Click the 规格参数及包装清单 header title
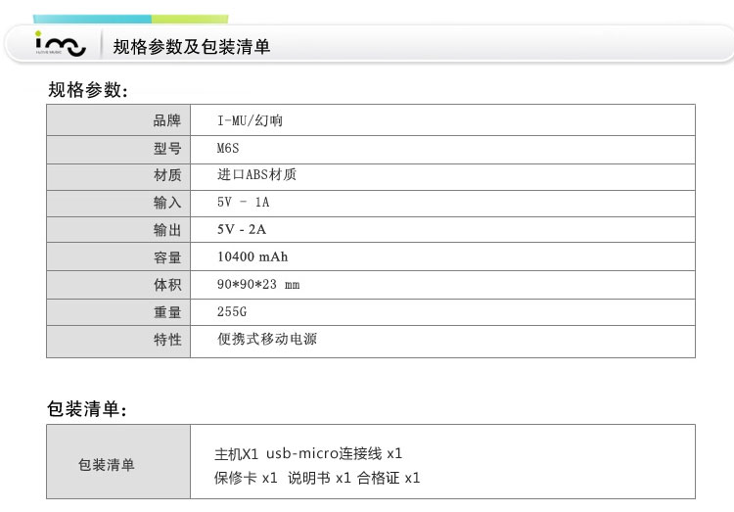Viewport: 734px width, 512px height. pyautogui.click(x=191, y=46)
